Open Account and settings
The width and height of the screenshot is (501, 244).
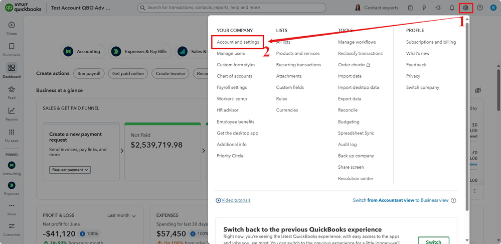click(x=238, y=42)
